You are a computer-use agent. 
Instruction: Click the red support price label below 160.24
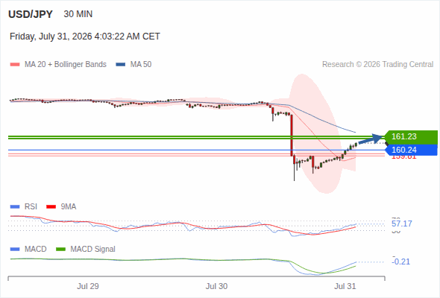(x=403, y=157)
